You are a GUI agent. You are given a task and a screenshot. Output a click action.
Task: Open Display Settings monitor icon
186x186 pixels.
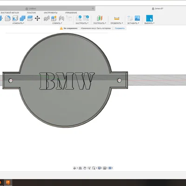pos(100,168)
